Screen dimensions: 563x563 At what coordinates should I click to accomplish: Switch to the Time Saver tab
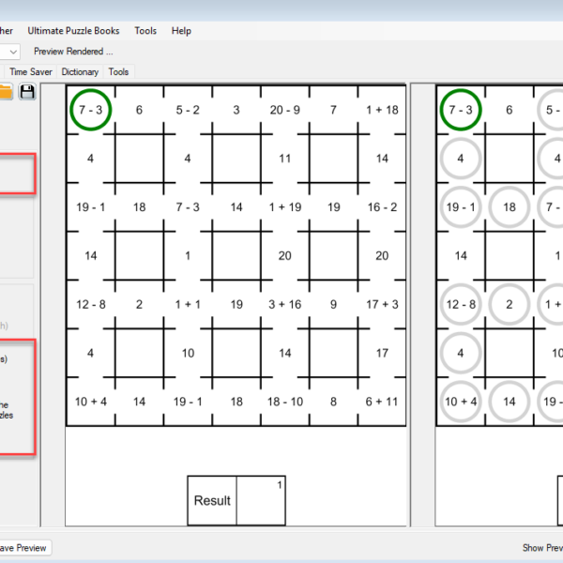click(31, 71)
